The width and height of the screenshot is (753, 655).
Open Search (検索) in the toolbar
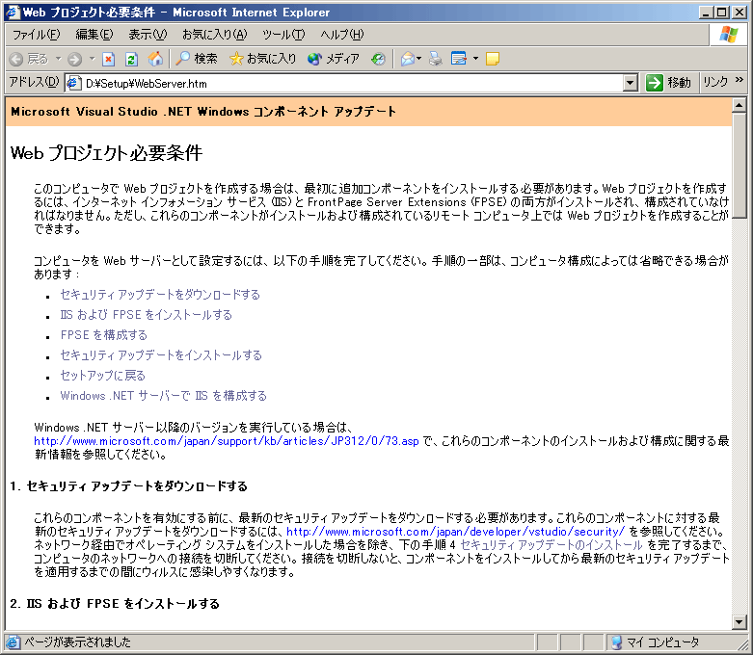pyautogui.click(x=196, y=59)
